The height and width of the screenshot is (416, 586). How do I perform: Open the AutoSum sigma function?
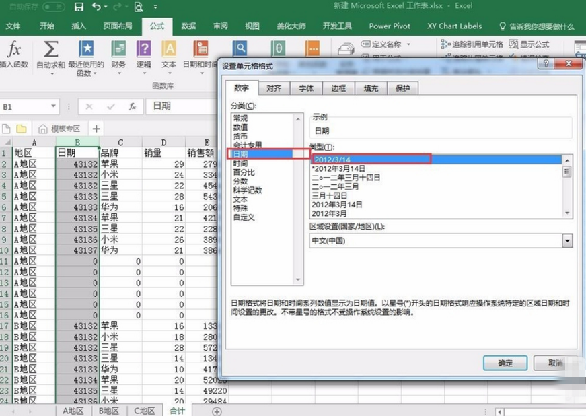click(x=50, y=50)
